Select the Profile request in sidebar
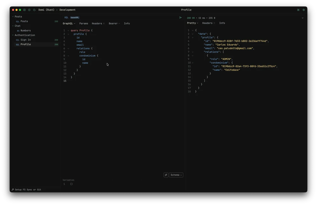This screenshot has width=317, height=205. point(36,45)
